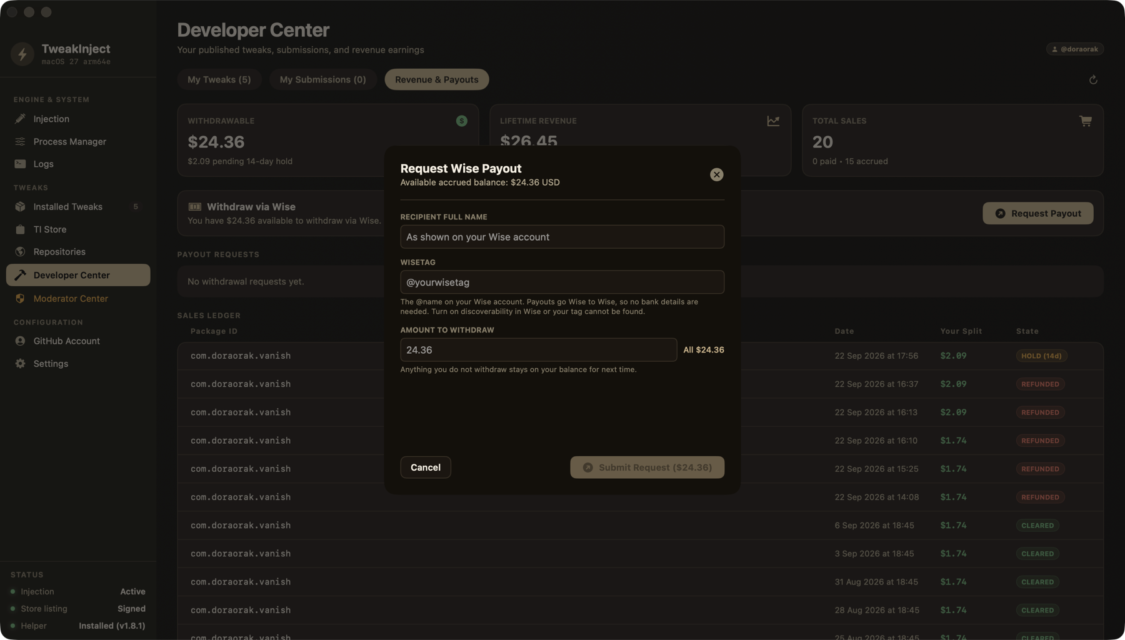1125x640 pixels.
Task: Click the Installed Tweaks box icon
Action: click(20, 206)
